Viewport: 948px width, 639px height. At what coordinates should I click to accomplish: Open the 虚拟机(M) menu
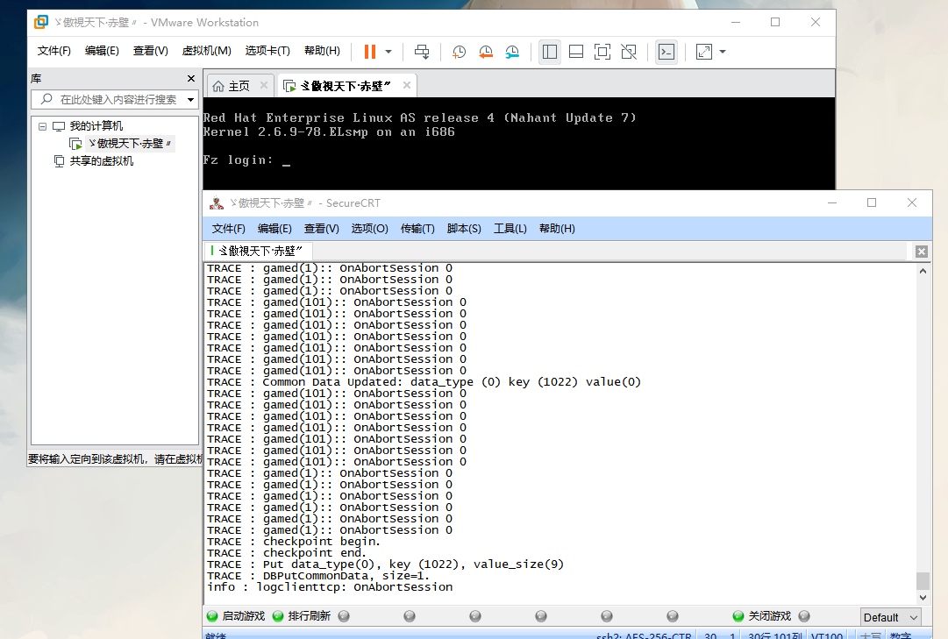[x=207, y=51]
